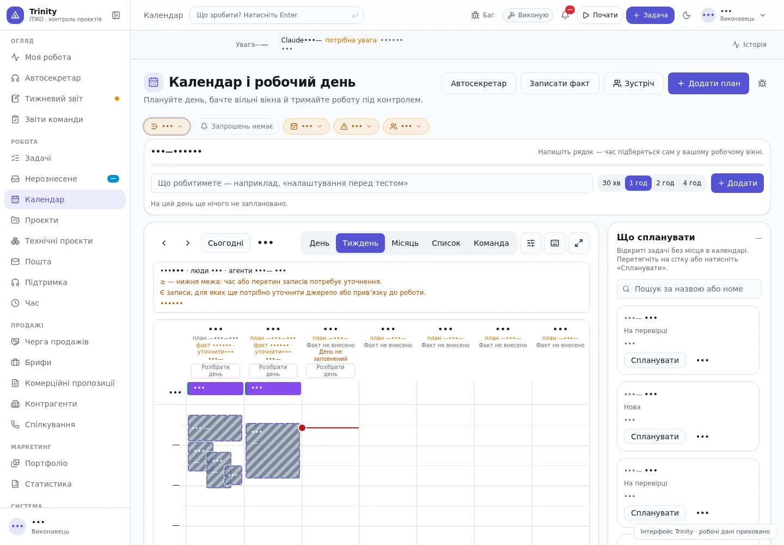Click the Баг bug report icon
784x545 pixels.
pos(483,15)
